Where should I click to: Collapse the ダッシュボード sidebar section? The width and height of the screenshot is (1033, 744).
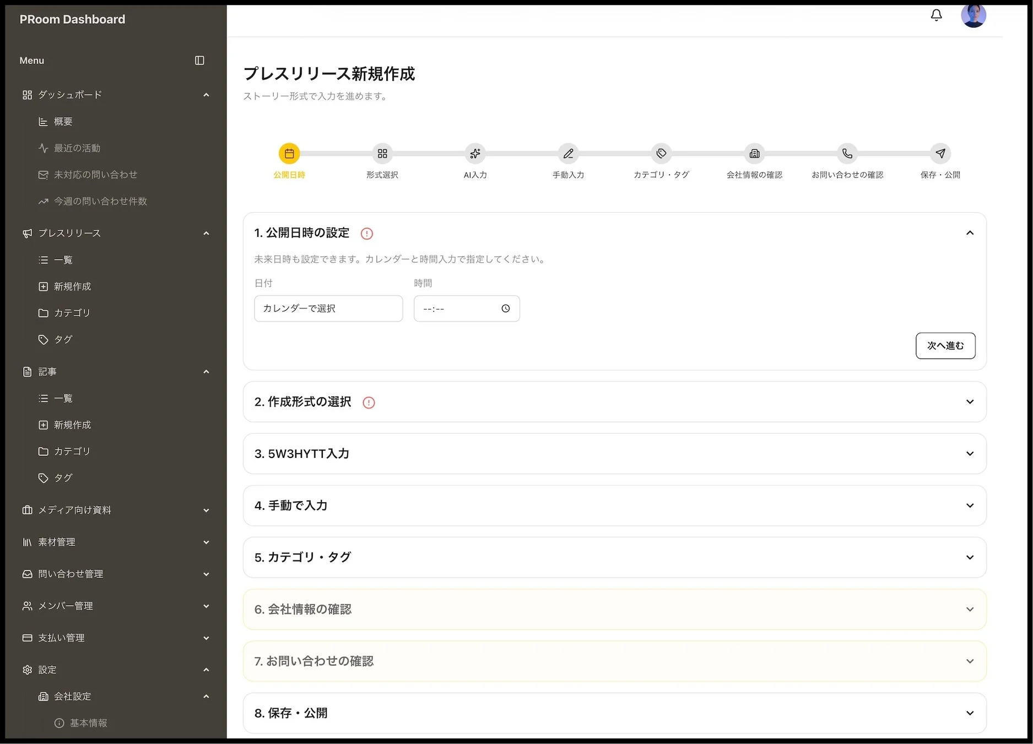coord(206,95)
